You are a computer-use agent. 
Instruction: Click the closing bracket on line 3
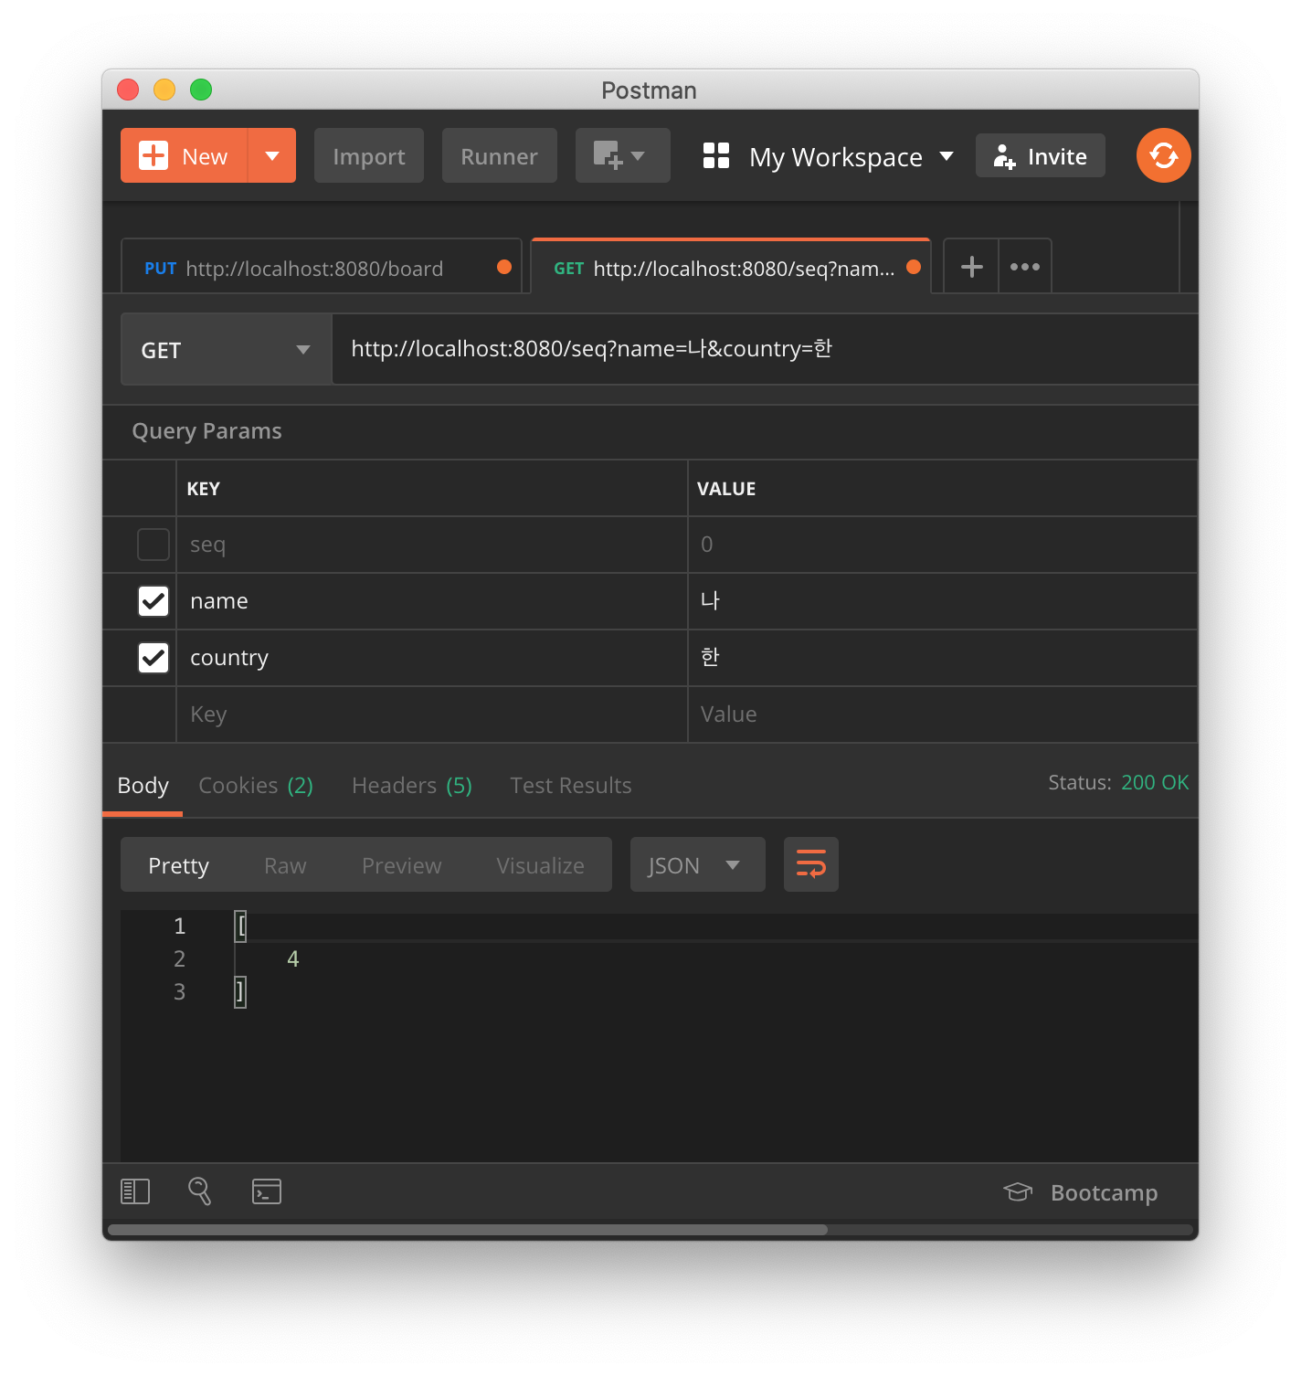[240, 991]
